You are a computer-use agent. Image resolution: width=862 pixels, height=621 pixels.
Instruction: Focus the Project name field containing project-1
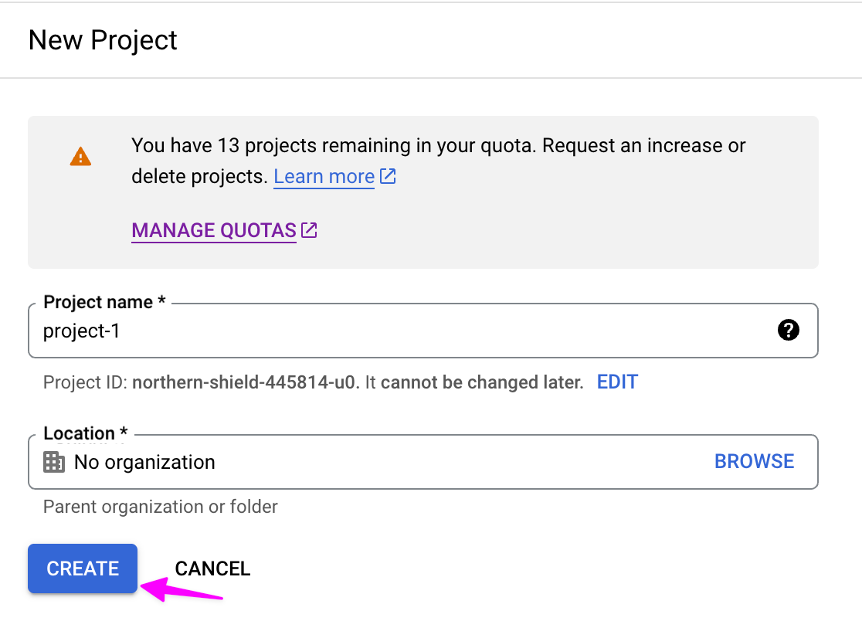[x=386, y=331]
